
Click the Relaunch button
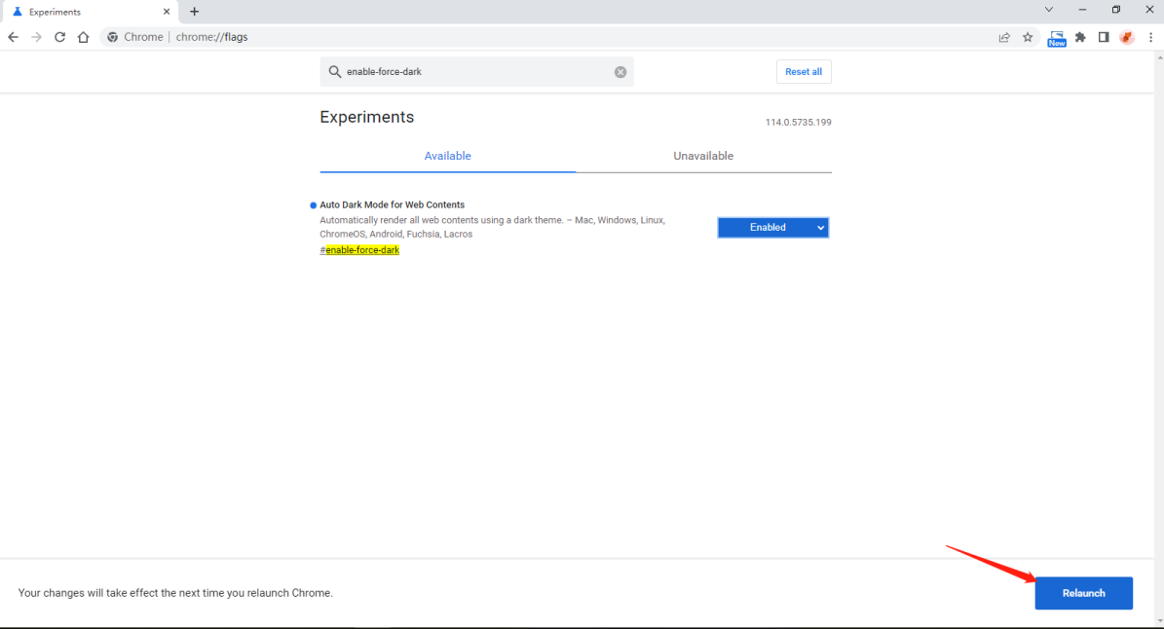[1084, 593]
